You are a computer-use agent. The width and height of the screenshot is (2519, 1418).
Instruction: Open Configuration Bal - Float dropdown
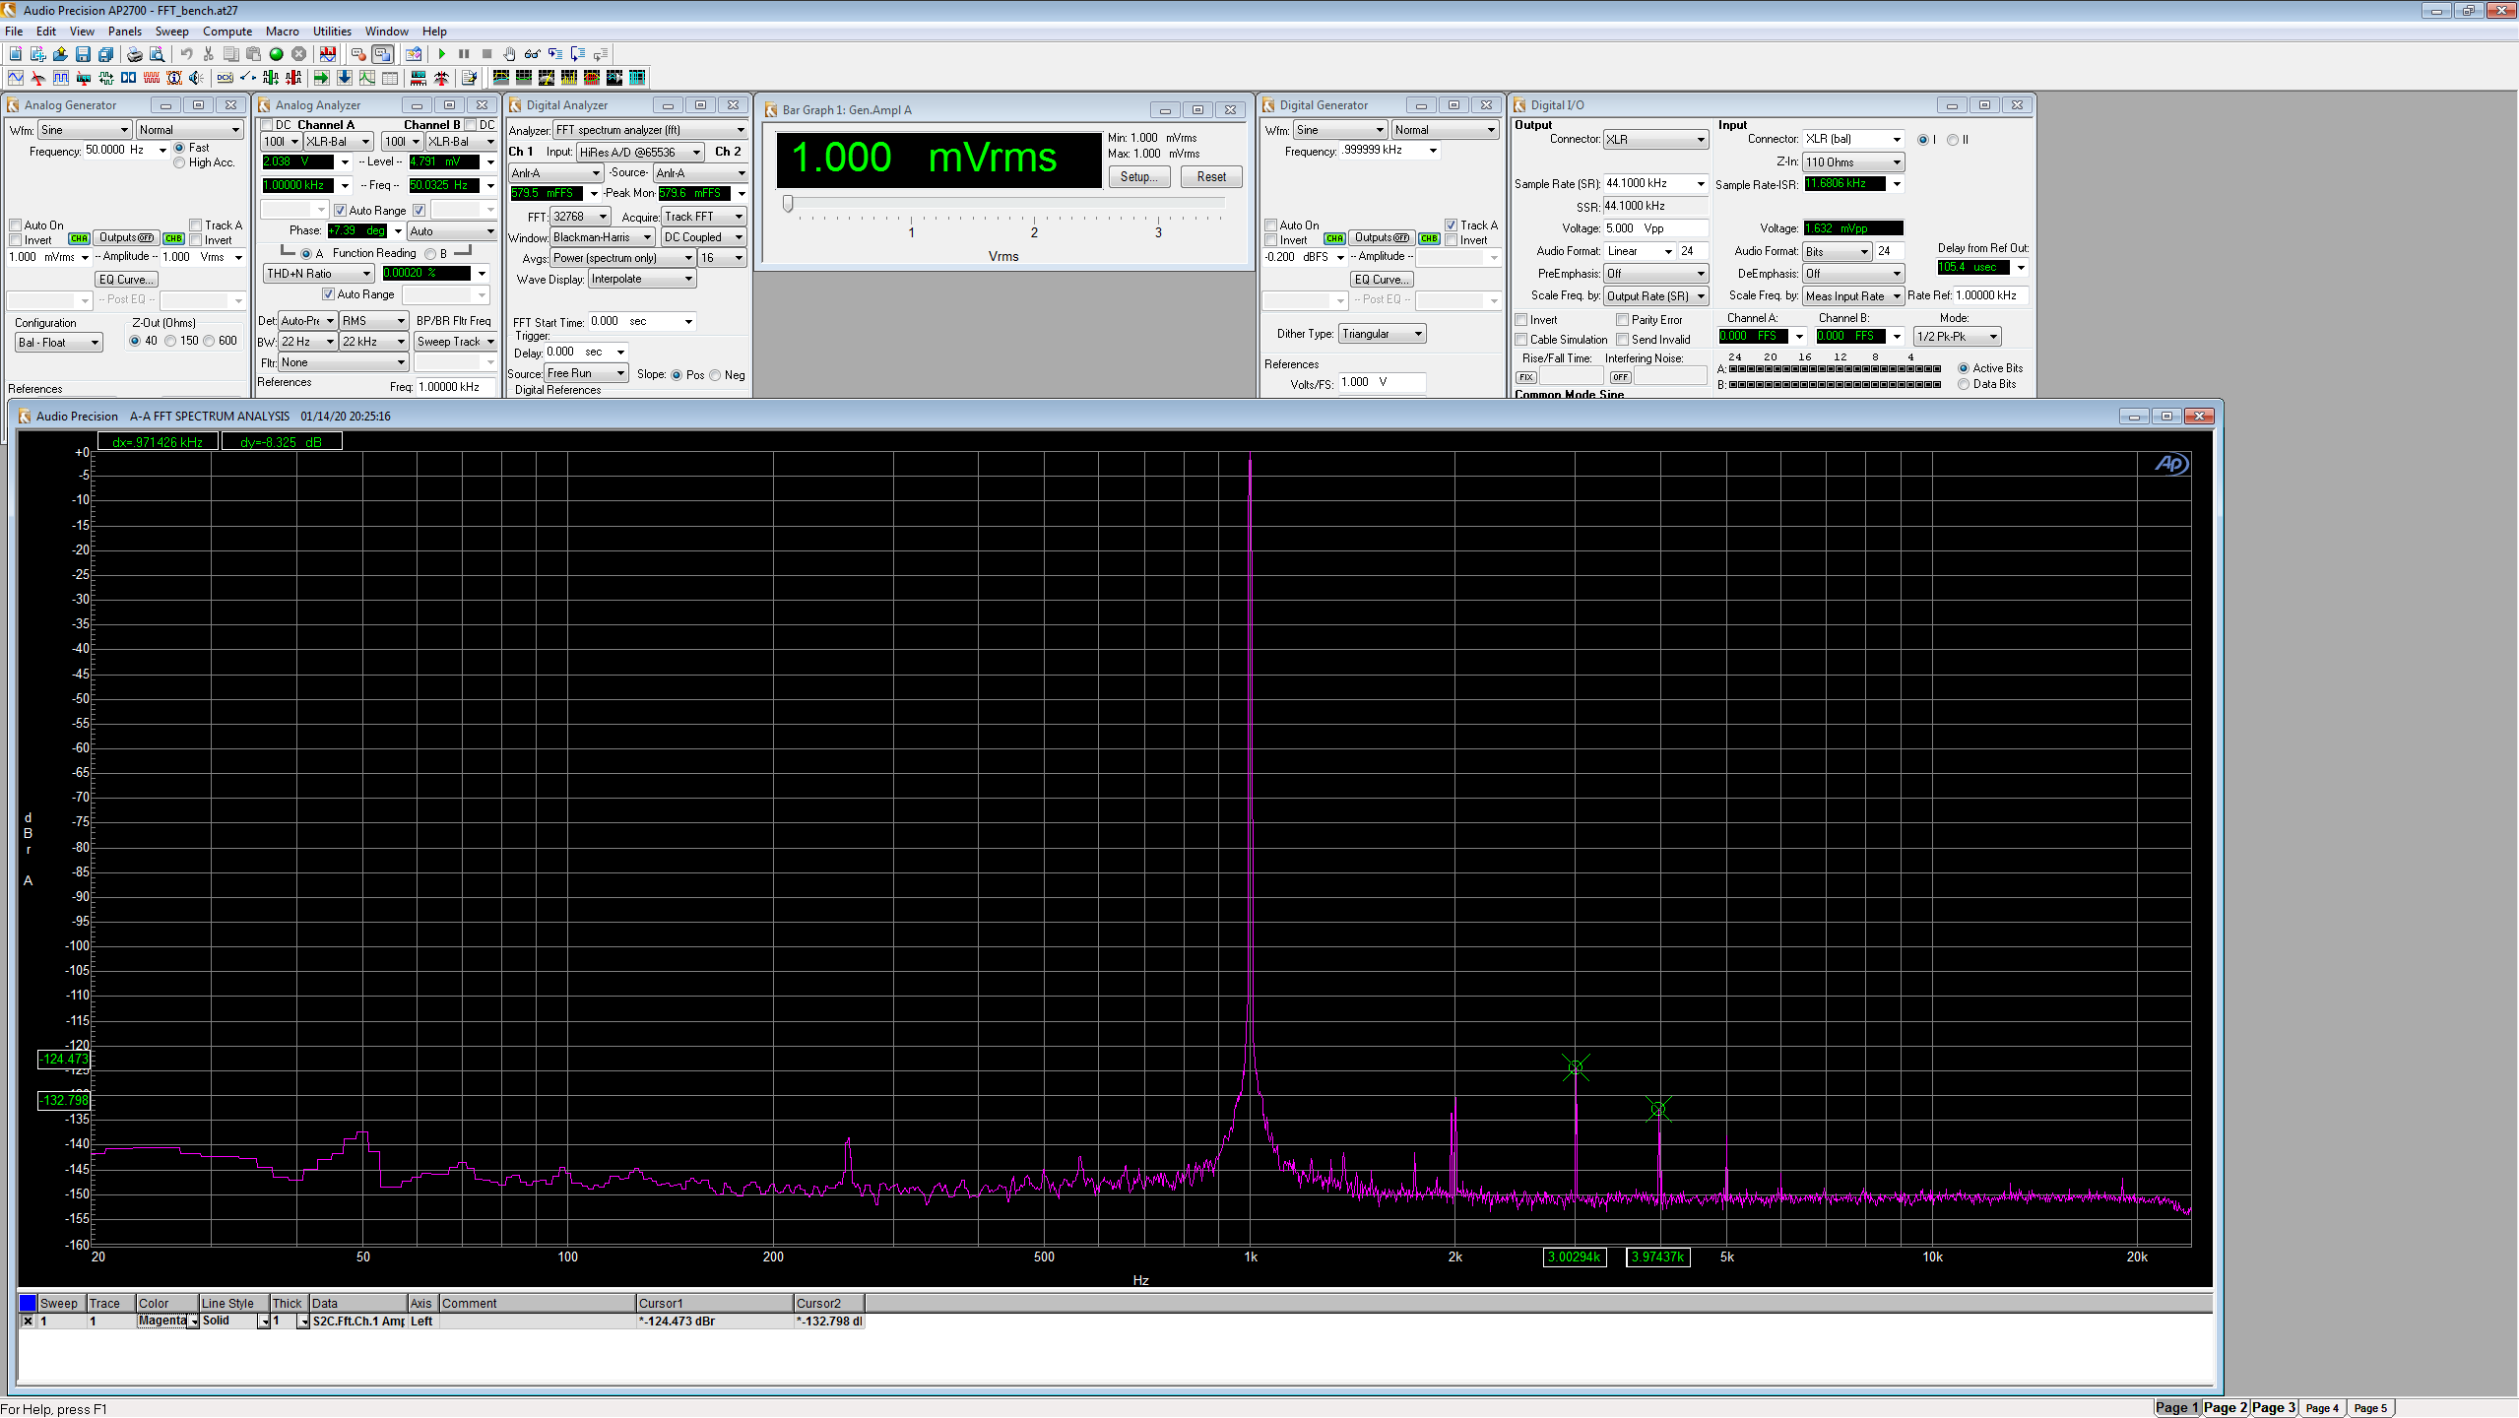click(59, 343)
